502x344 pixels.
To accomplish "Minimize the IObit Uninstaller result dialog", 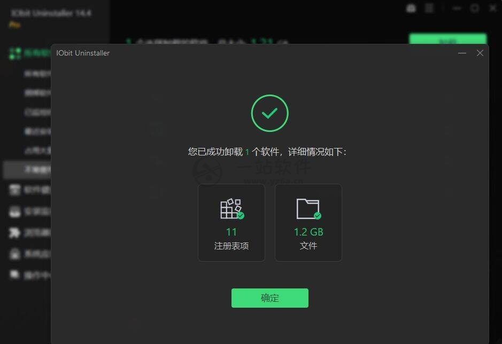I will point(462,53).
